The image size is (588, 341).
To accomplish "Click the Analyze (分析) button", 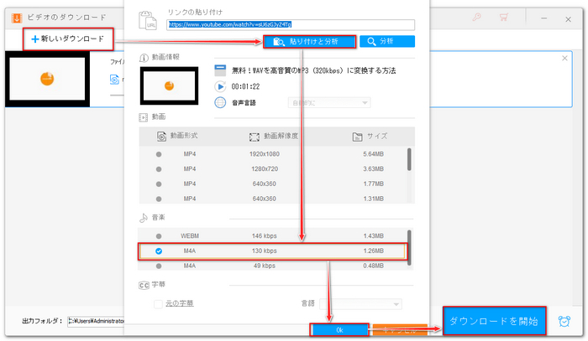I will [387, 42].
